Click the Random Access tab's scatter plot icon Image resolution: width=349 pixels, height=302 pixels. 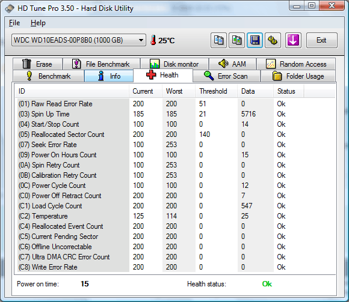(x=271, y=64)
